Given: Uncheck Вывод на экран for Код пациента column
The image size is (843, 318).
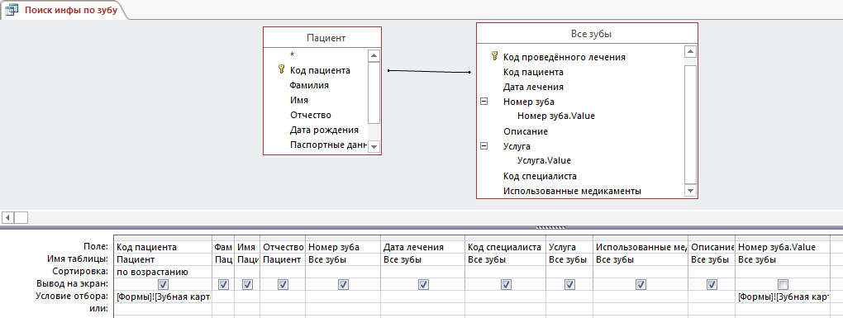Looking at the screenshot, I should click(164, 284).
